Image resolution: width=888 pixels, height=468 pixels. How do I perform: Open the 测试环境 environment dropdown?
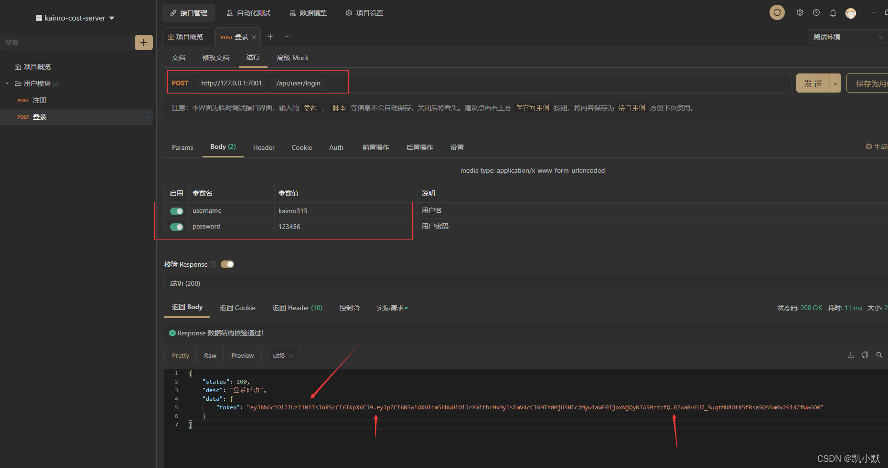tap(847, 37)
